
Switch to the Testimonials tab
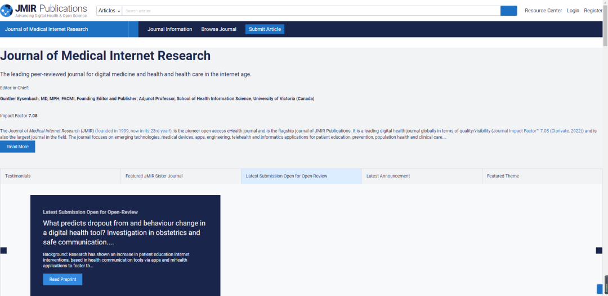click(60, 176)
